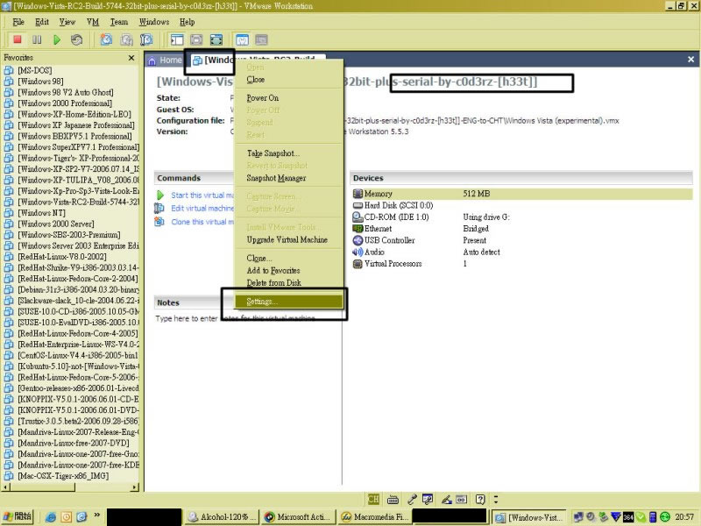Click the red Power Off toolbar icon
This screenshot has width=701, height=526.
pyautogui.click(x=18, y=39)
